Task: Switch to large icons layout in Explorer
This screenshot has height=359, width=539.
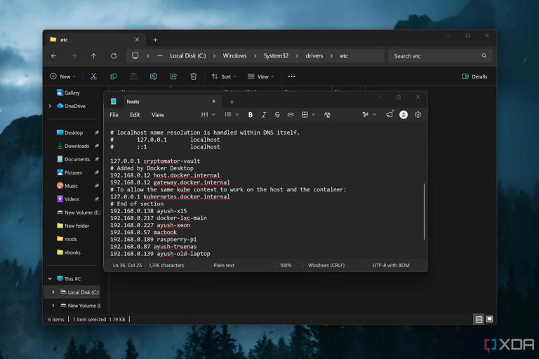Action: pos(489,319)
